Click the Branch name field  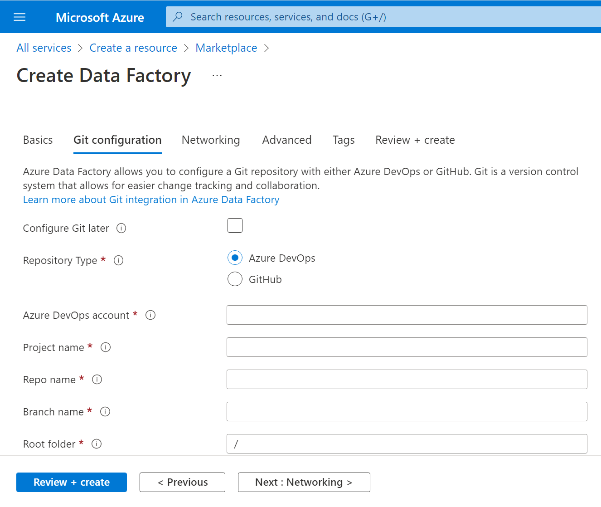(x=407, y=412)
